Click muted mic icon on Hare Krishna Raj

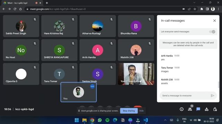coord(73,19)
